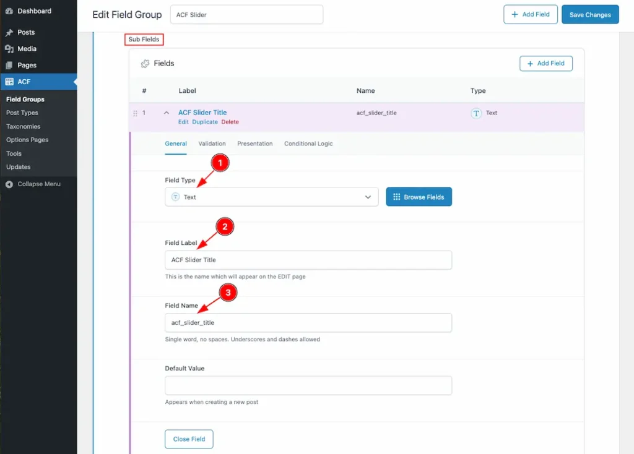634x454 pixels.
Task: Click the Browse Fields button
Action: pyautogui.click(x=419, y=197)
